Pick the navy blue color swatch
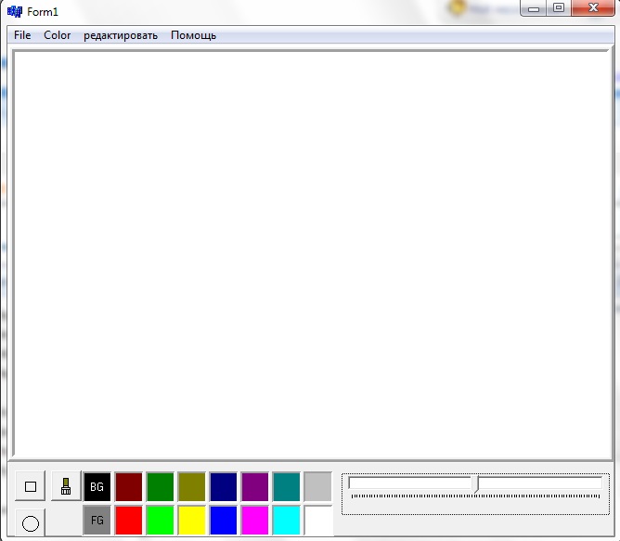Viewport: 620px width, 541px height. pos(224,486)
